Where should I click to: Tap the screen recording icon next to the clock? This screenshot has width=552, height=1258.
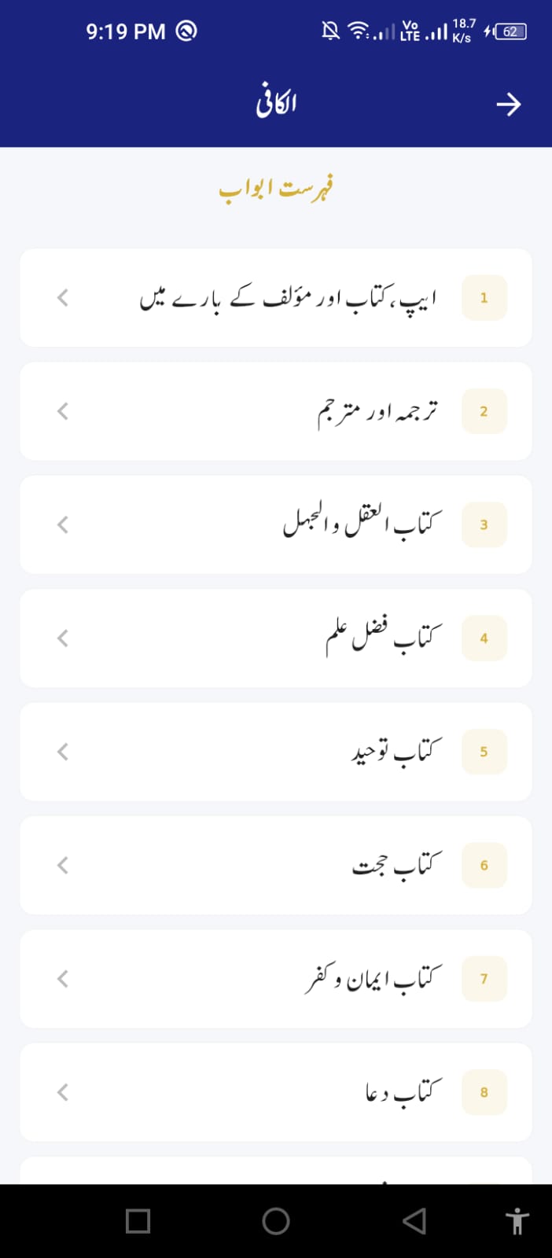[x=186, y=31]
